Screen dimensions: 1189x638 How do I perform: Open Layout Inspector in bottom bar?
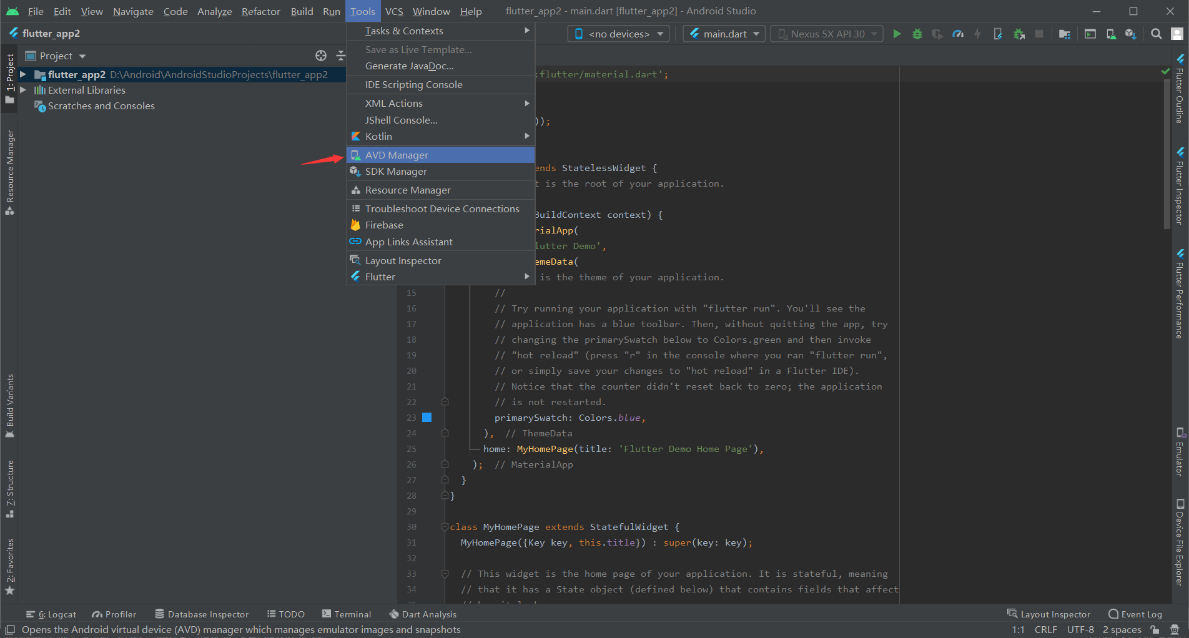click(x=1049, y=614)
